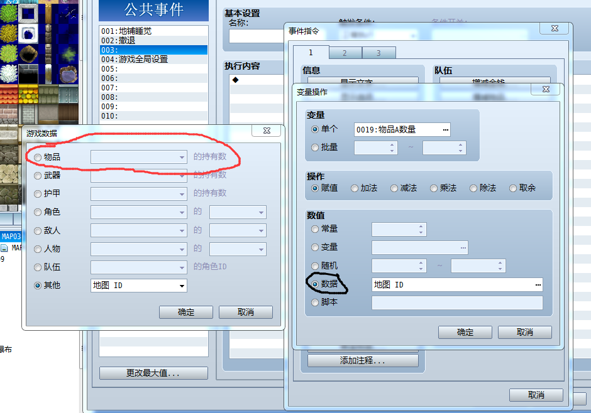
Task: Switch to tab 2 in 事件指令
Action: point(345,53)
